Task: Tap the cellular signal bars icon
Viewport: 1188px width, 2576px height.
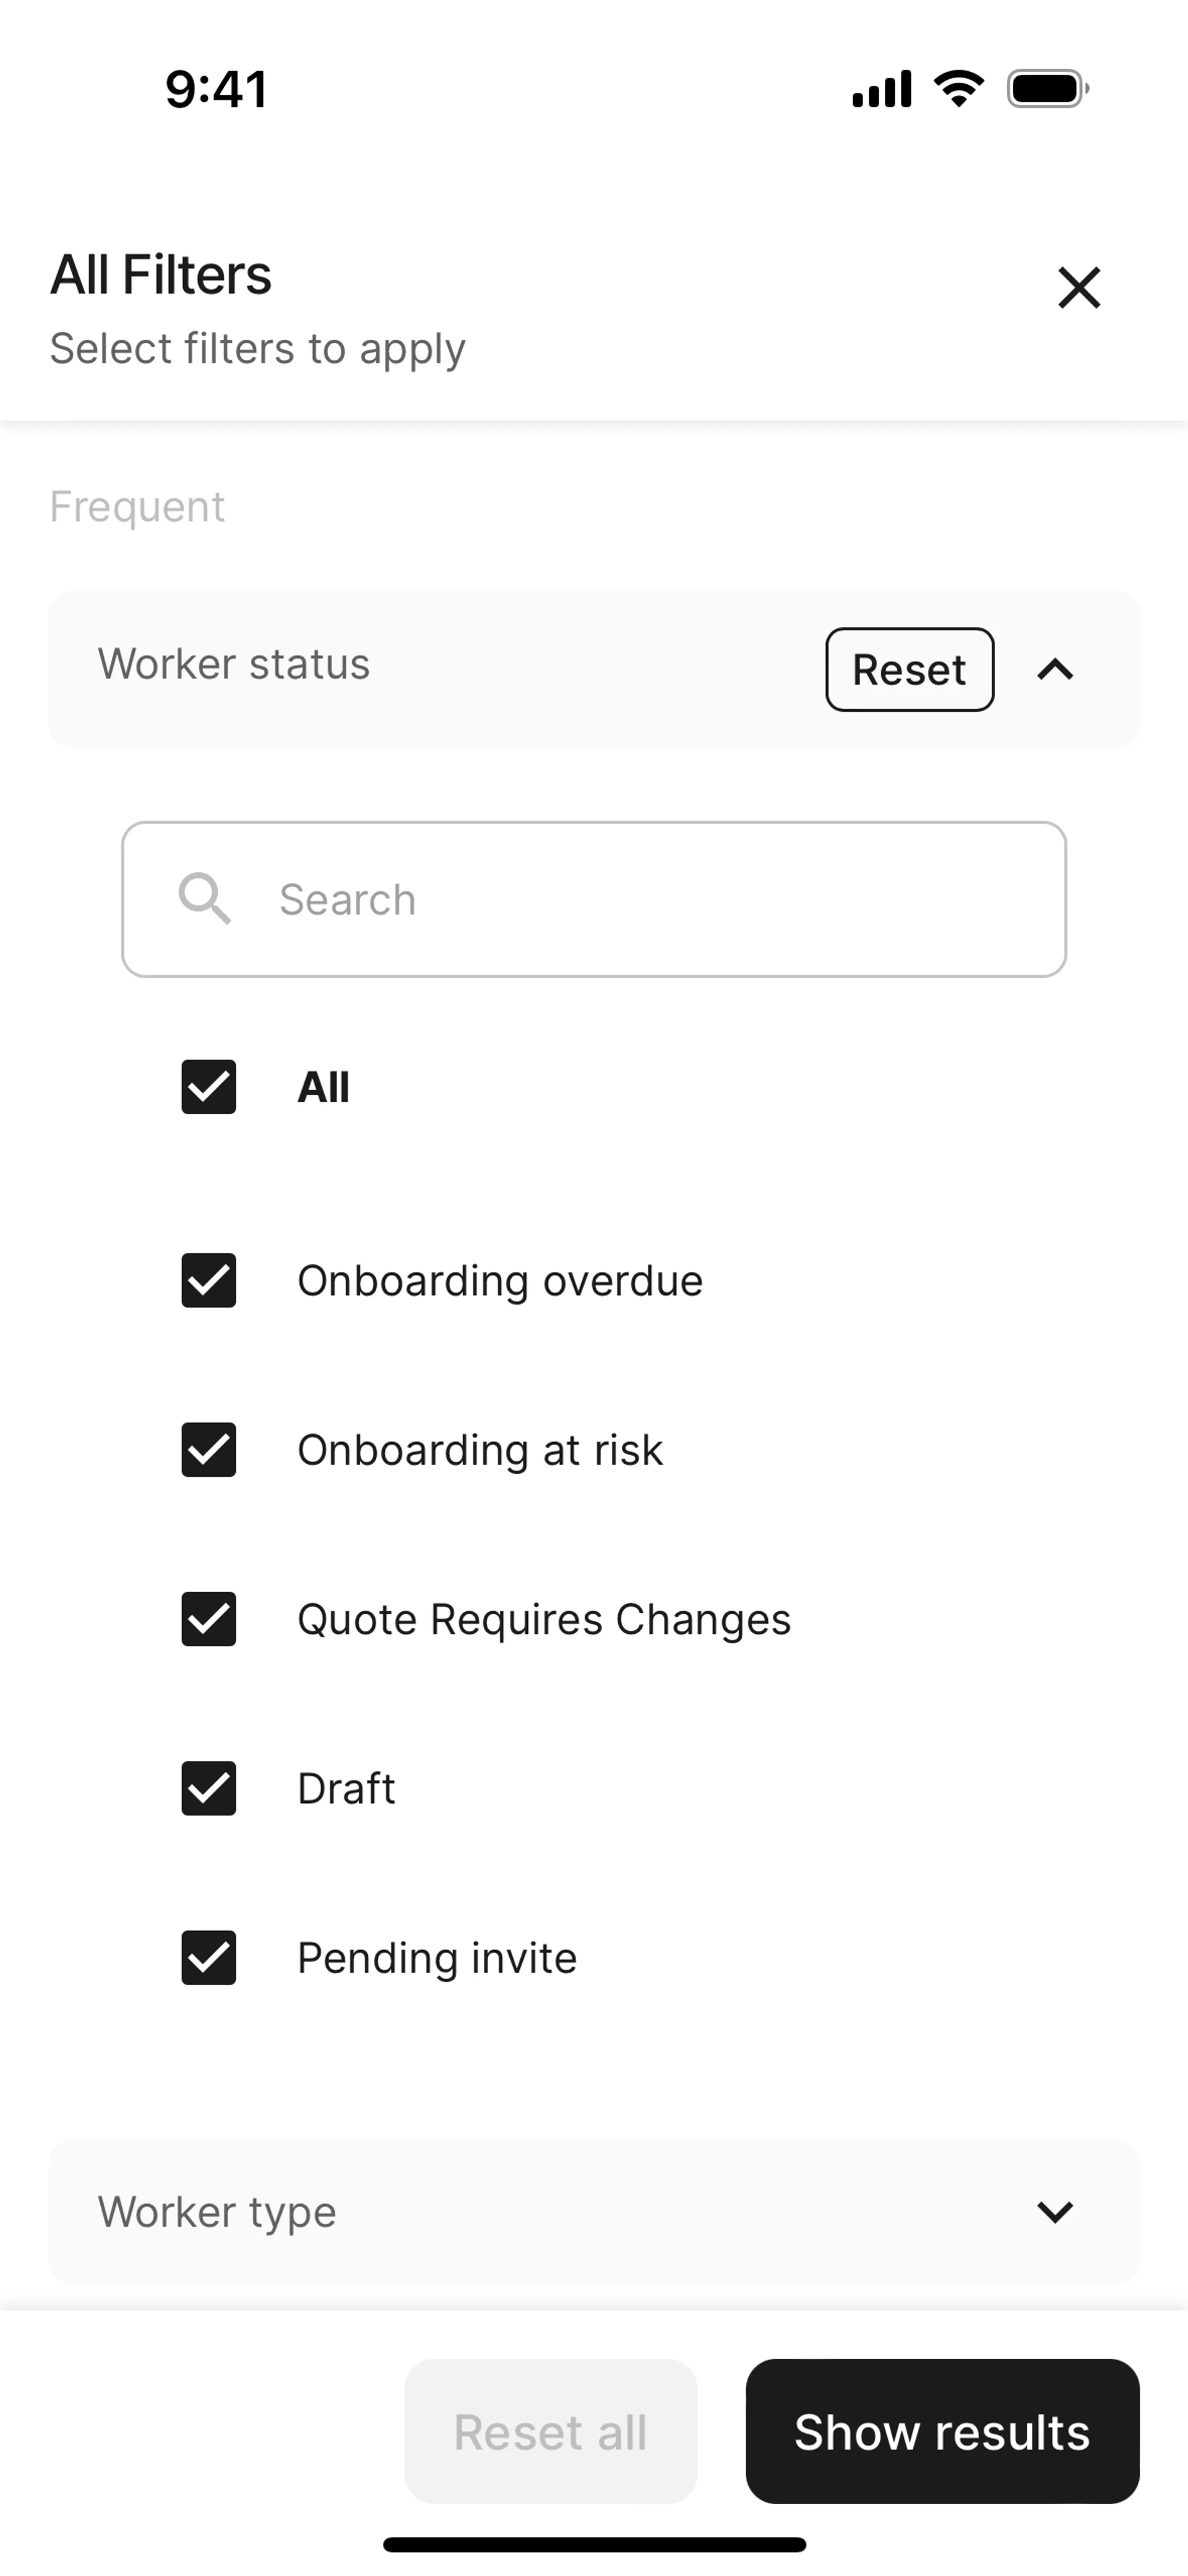Action: 881,89
